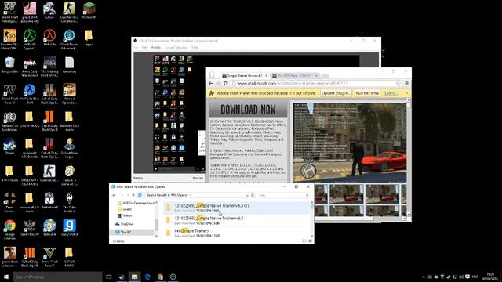The image size is (502, 282).
Task: Open the Grand Theft Auto V desktop shortcut
Action: pyautogui.click(x=49, y=256)
